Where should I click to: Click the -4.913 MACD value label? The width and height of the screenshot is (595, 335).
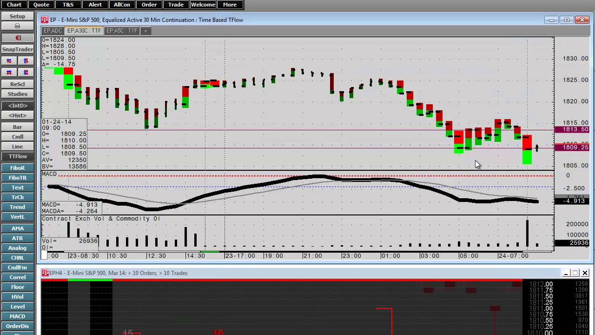point(573,201)
